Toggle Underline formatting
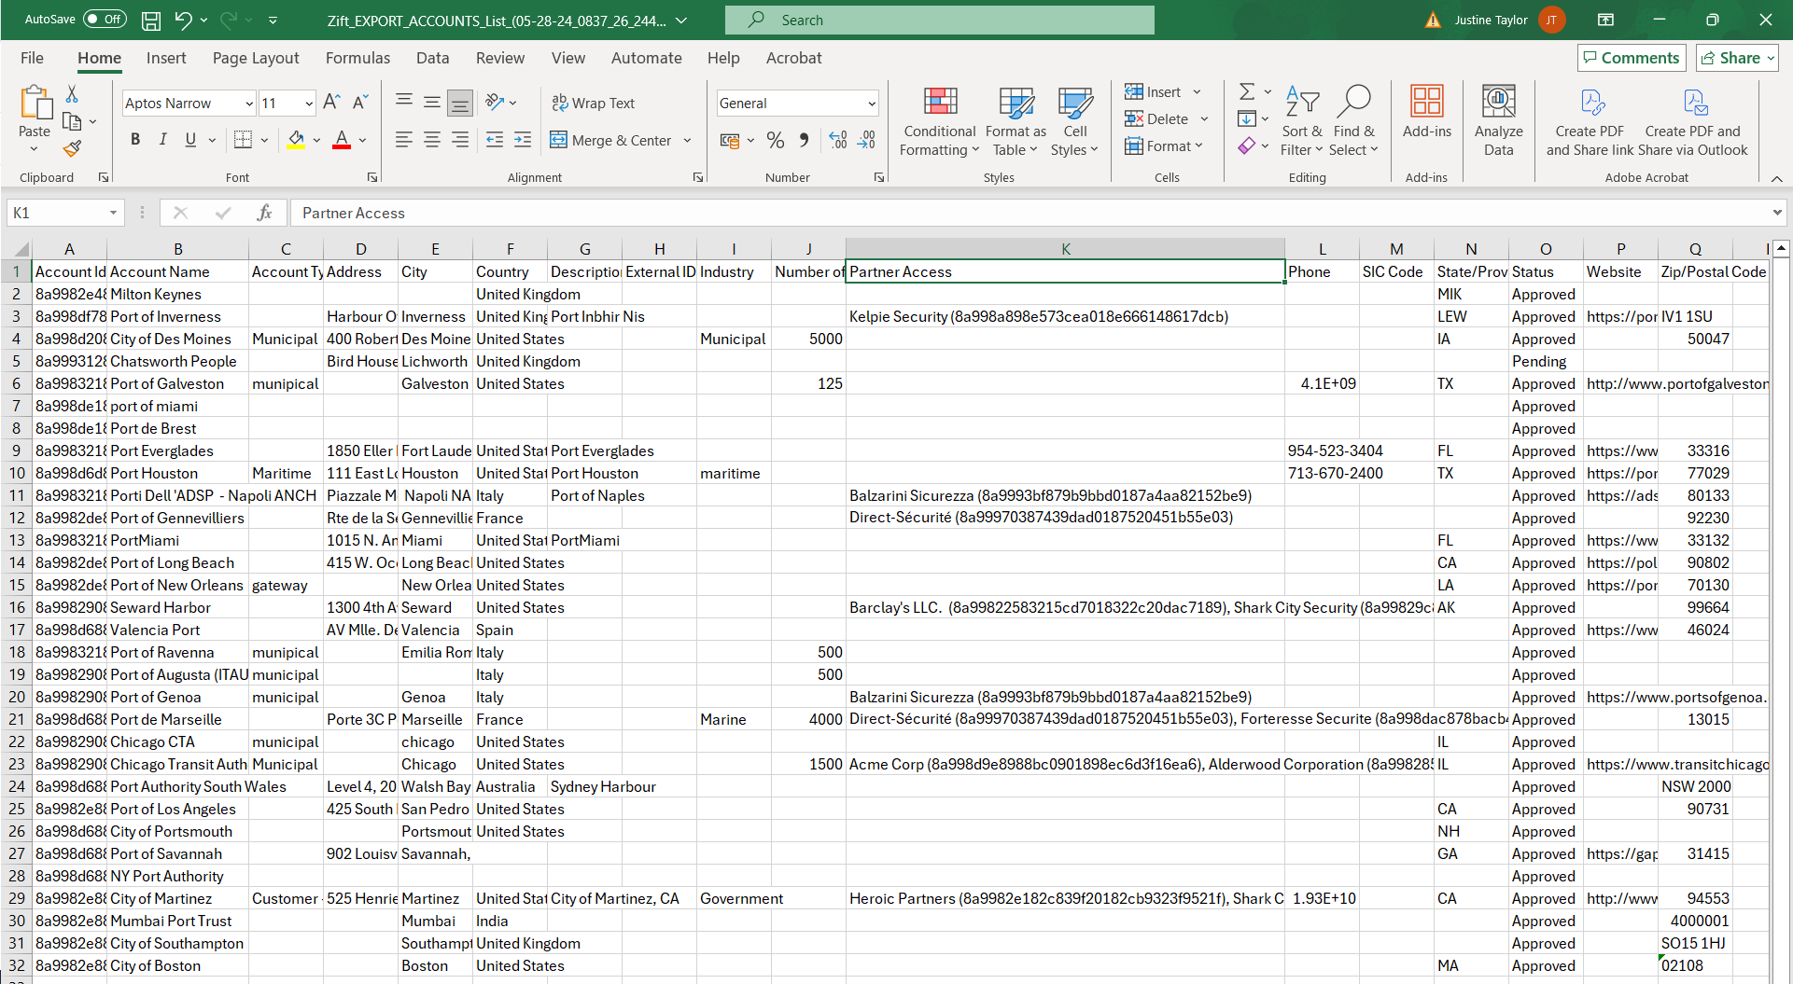Image resolution: width=1793 pixels, height=984 pixels. click(x=190, y=140)
